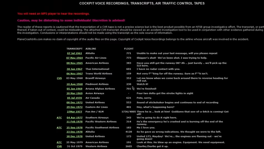Open the 27 Mar 1977 Pan Am / KLM transcript
264x149 pixels.
coord(74,112)
